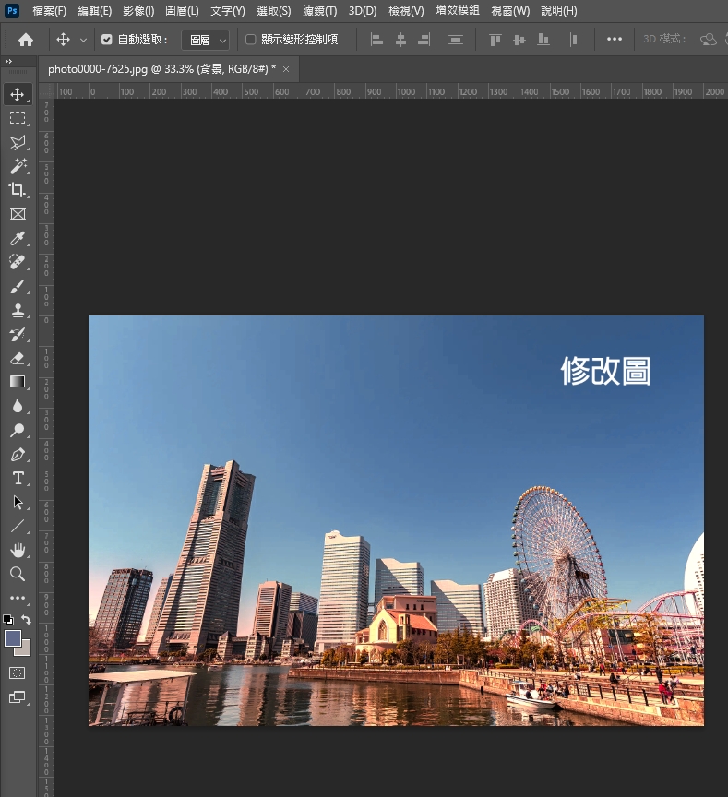
Task: Select the Horizontal Type tool
Action: (18, 478)
